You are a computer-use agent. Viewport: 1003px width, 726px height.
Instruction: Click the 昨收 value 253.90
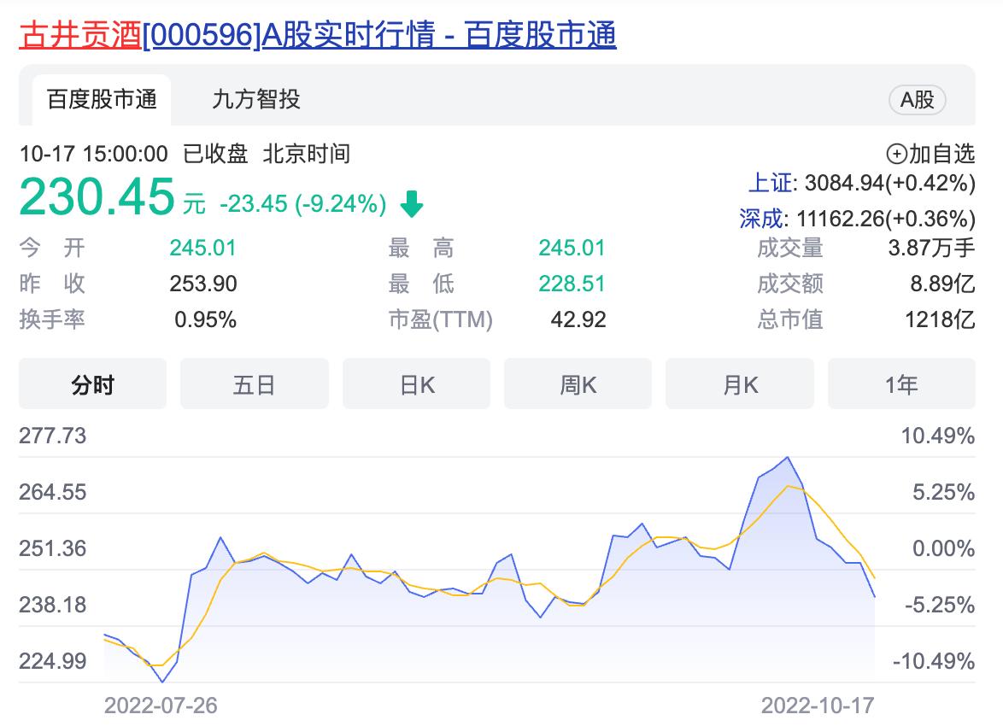tap(202, 284)
